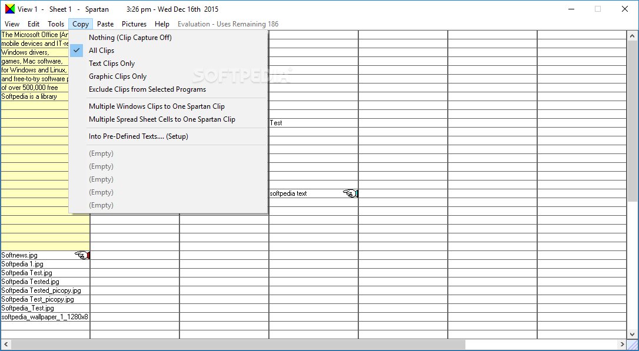This screenshot has width=639, height=351.
Task: Click the games, Mac software, cell
Action: click(x=35, y=62)
